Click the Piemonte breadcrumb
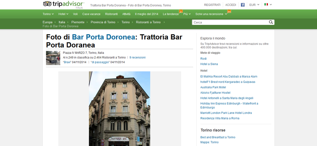Image resolution: width=317 pixels, height=146 pixels. [x=78, y=22]
